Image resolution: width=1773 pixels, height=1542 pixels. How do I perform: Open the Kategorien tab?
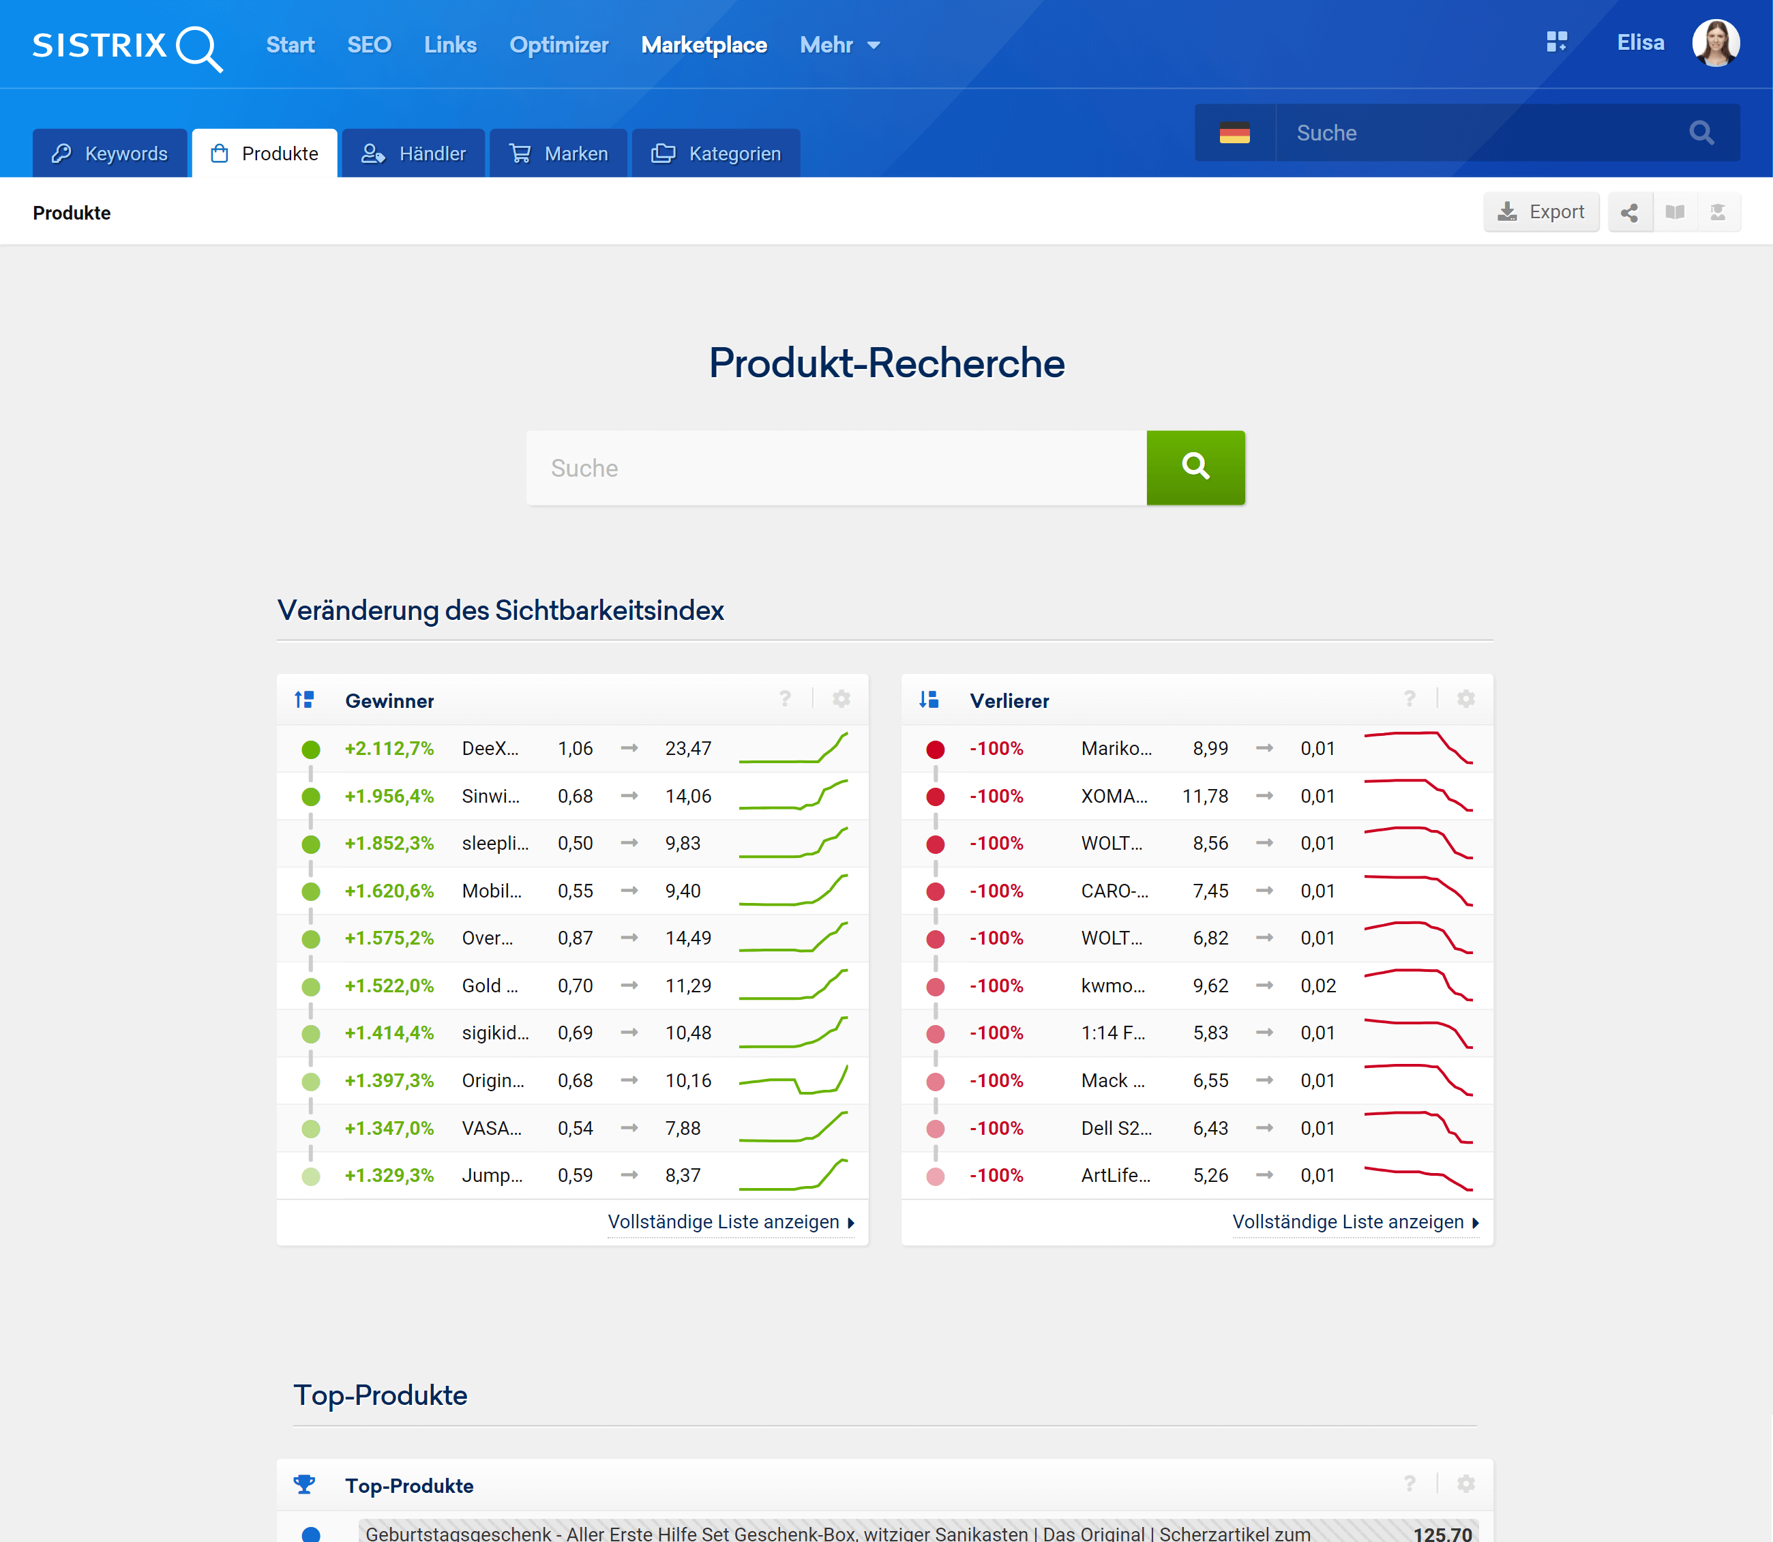point(716,153)
